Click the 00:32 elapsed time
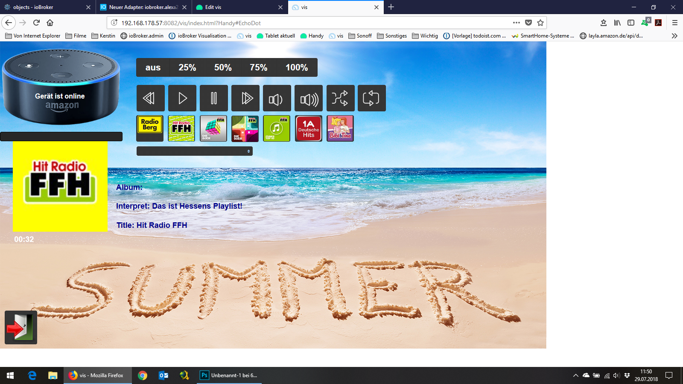 pyautogui.click(x=24, y=239)
